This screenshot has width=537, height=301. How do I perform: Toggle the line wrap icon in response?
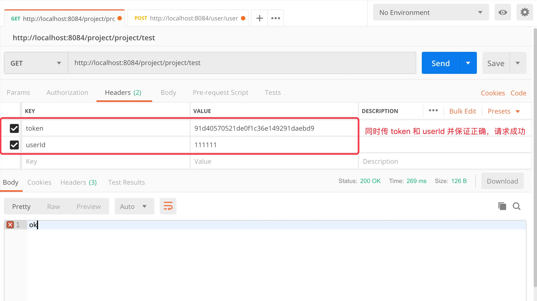coord(168,206)
